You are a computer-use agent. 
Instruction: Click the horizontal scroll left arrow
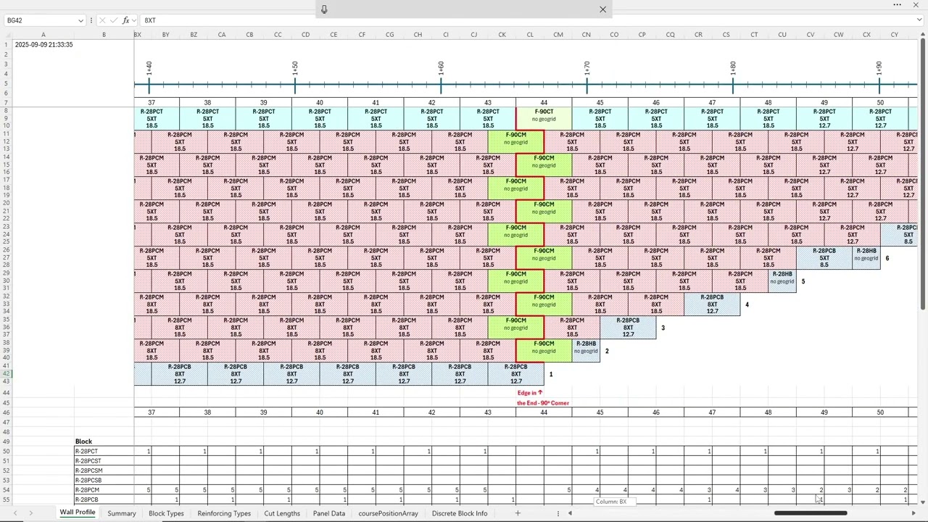(570, 513)
